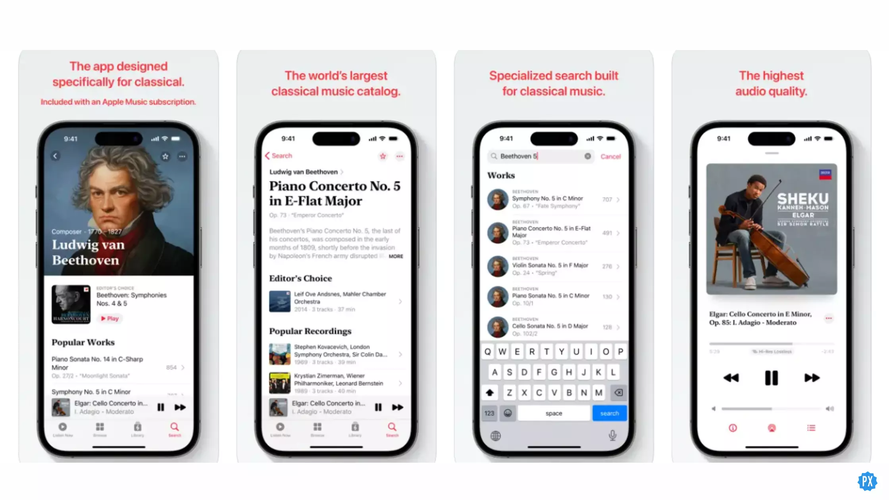The width and height of the screenshot is (889, 500).
Task: Tap the Library tab icon
Action: [137, 427]
